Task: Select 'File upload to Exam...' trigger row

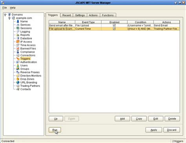Action: [x=114, y=29]
